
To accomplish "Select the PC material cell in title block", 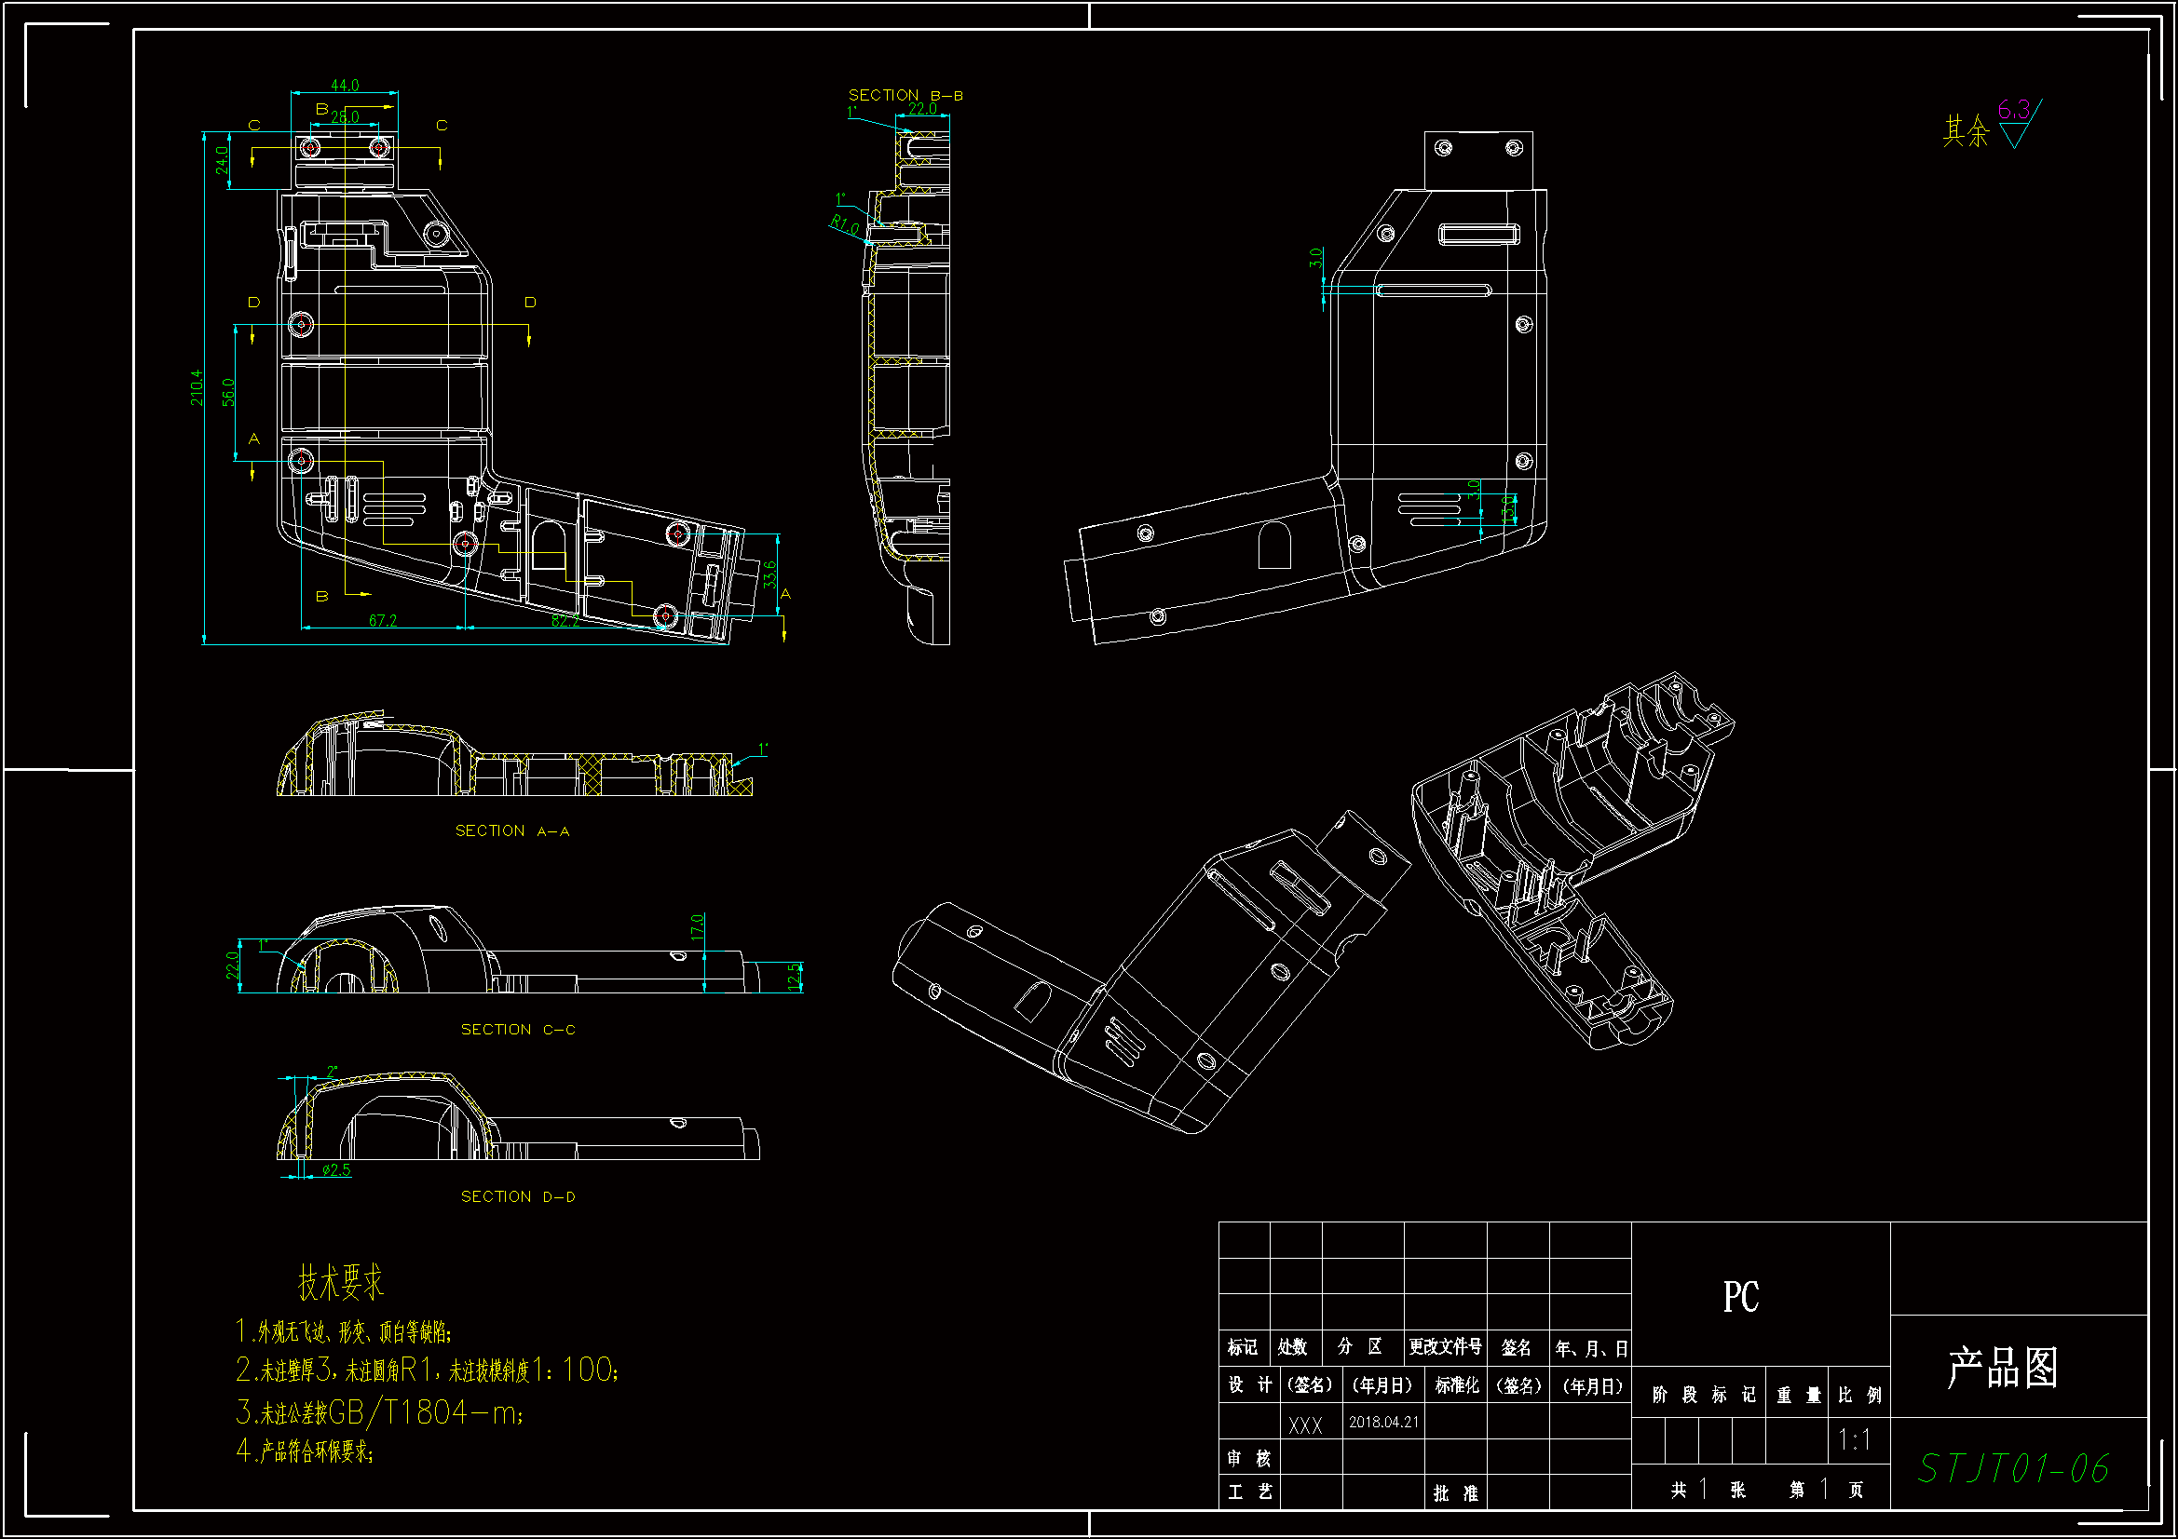I will [x=1741, y=1297].
